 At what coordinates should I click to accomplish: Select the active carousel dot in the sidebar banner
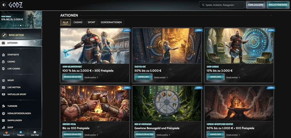point(20,25)
